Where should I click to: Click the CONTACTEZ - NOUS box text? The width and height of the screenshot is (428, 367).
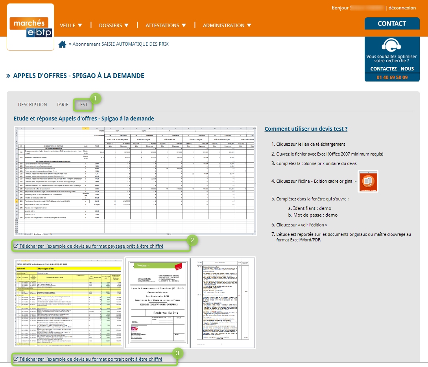(392, 69)
